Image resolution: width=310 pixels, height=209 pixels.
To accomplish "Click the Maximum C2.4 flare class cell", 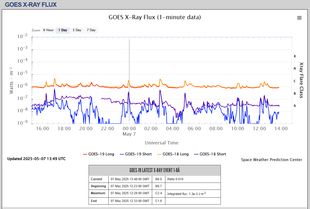I will coord(159,193).
